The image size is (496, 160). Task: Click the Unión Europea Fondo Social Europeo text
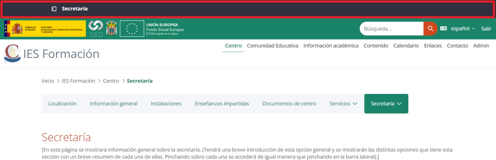point(165,29)
